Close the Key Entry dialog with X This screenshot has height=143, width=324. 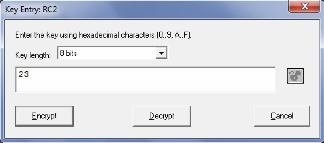[304, 6]
